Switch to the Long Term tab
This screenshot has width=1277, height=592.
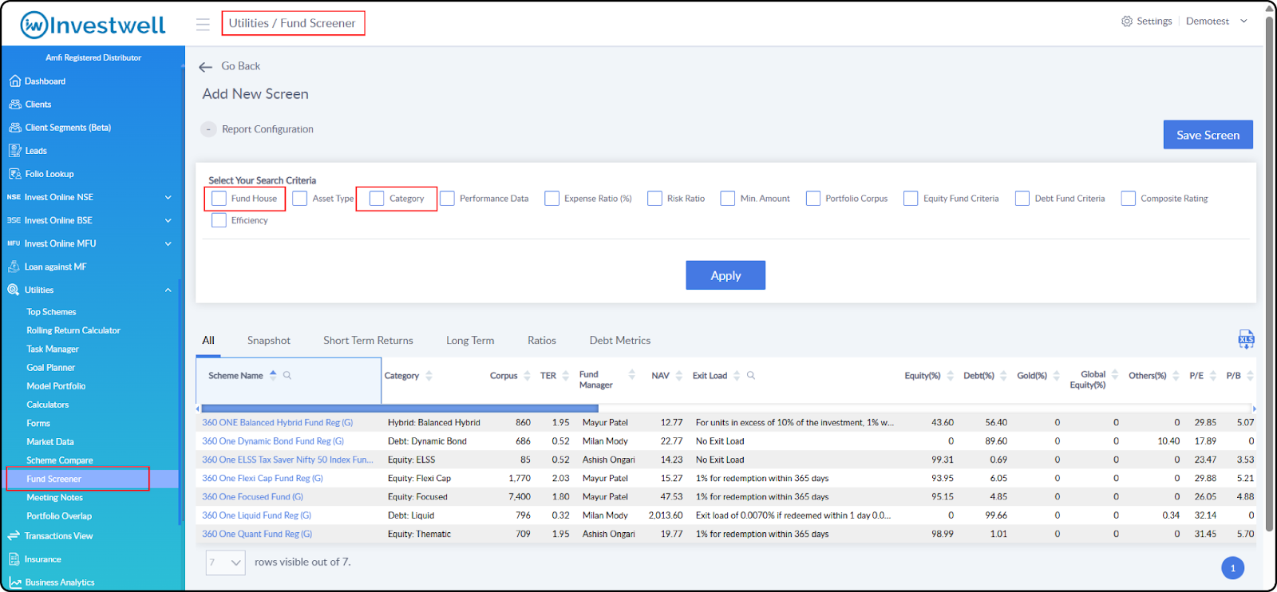coord(470,341)
